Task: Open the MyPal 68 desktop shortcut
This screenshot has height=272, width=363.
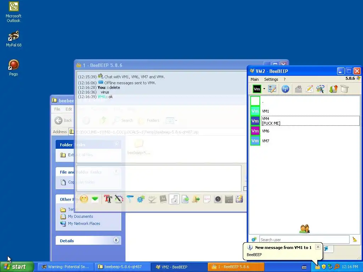Action: click(14, 39)
